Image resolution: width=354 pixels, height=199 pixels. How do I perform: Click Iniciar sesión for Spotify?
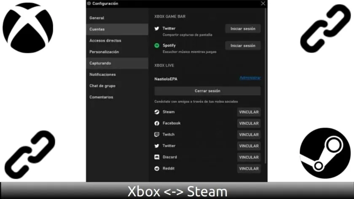[243, 45]
